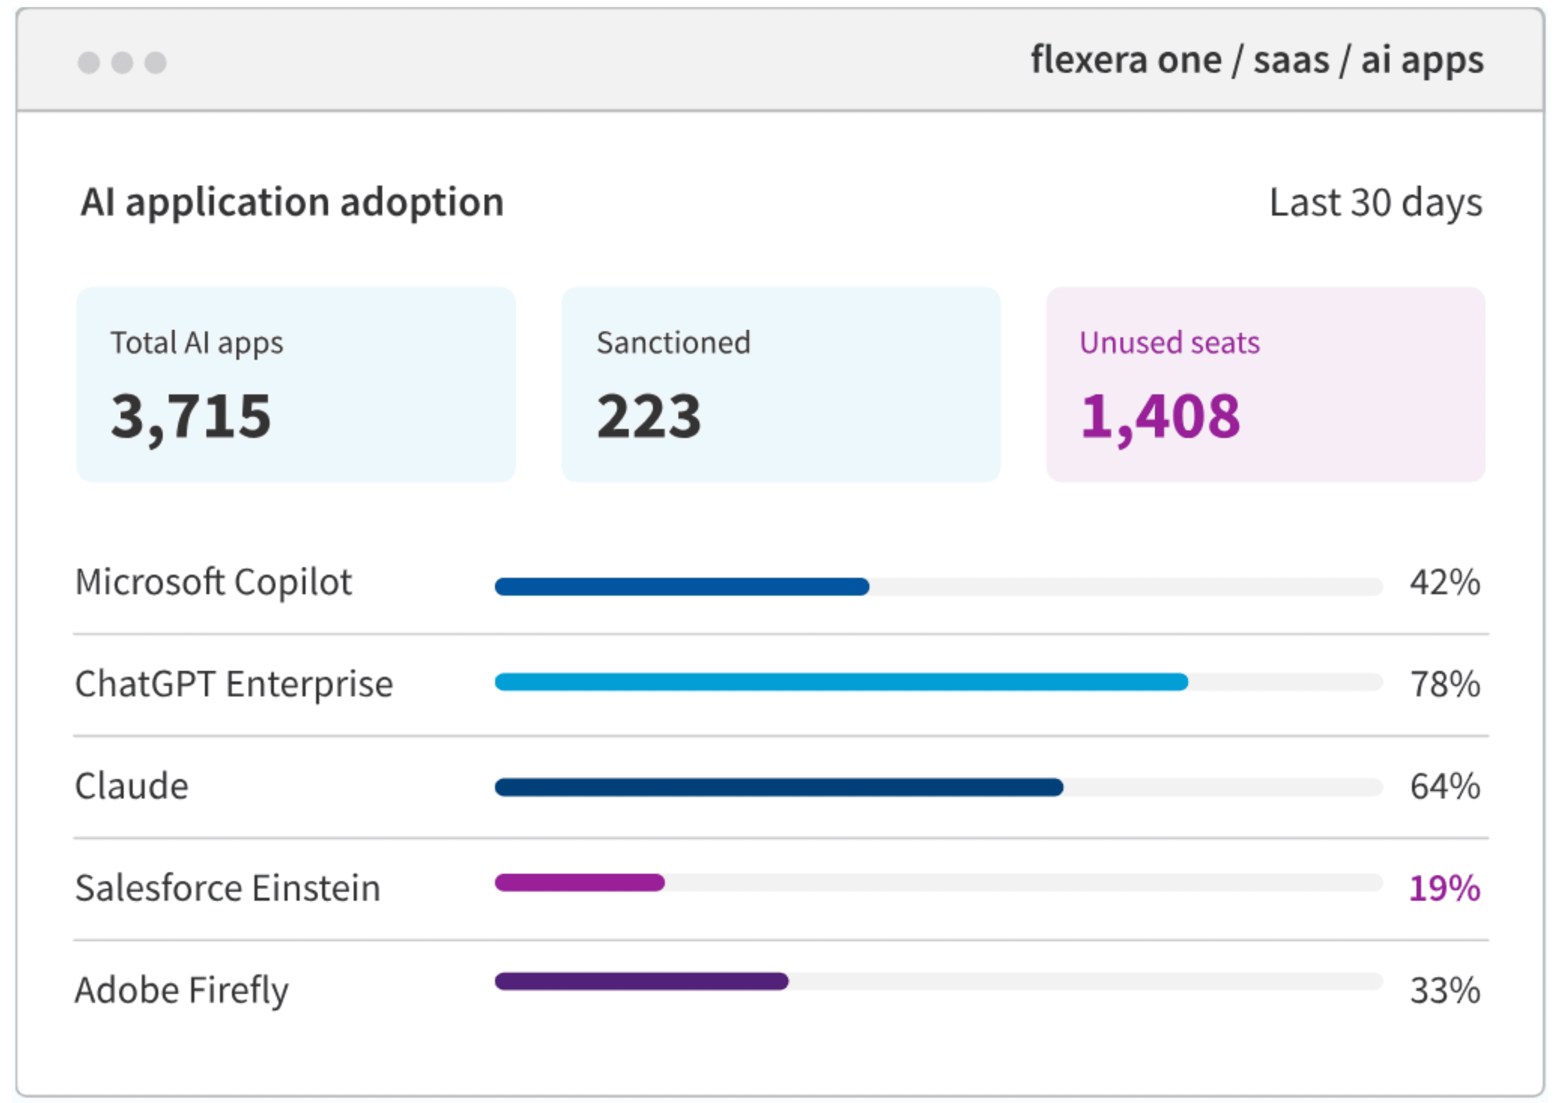This screenshot has height=1103, width=1560.
Task: Select the Claude row label
Action: 132,786
